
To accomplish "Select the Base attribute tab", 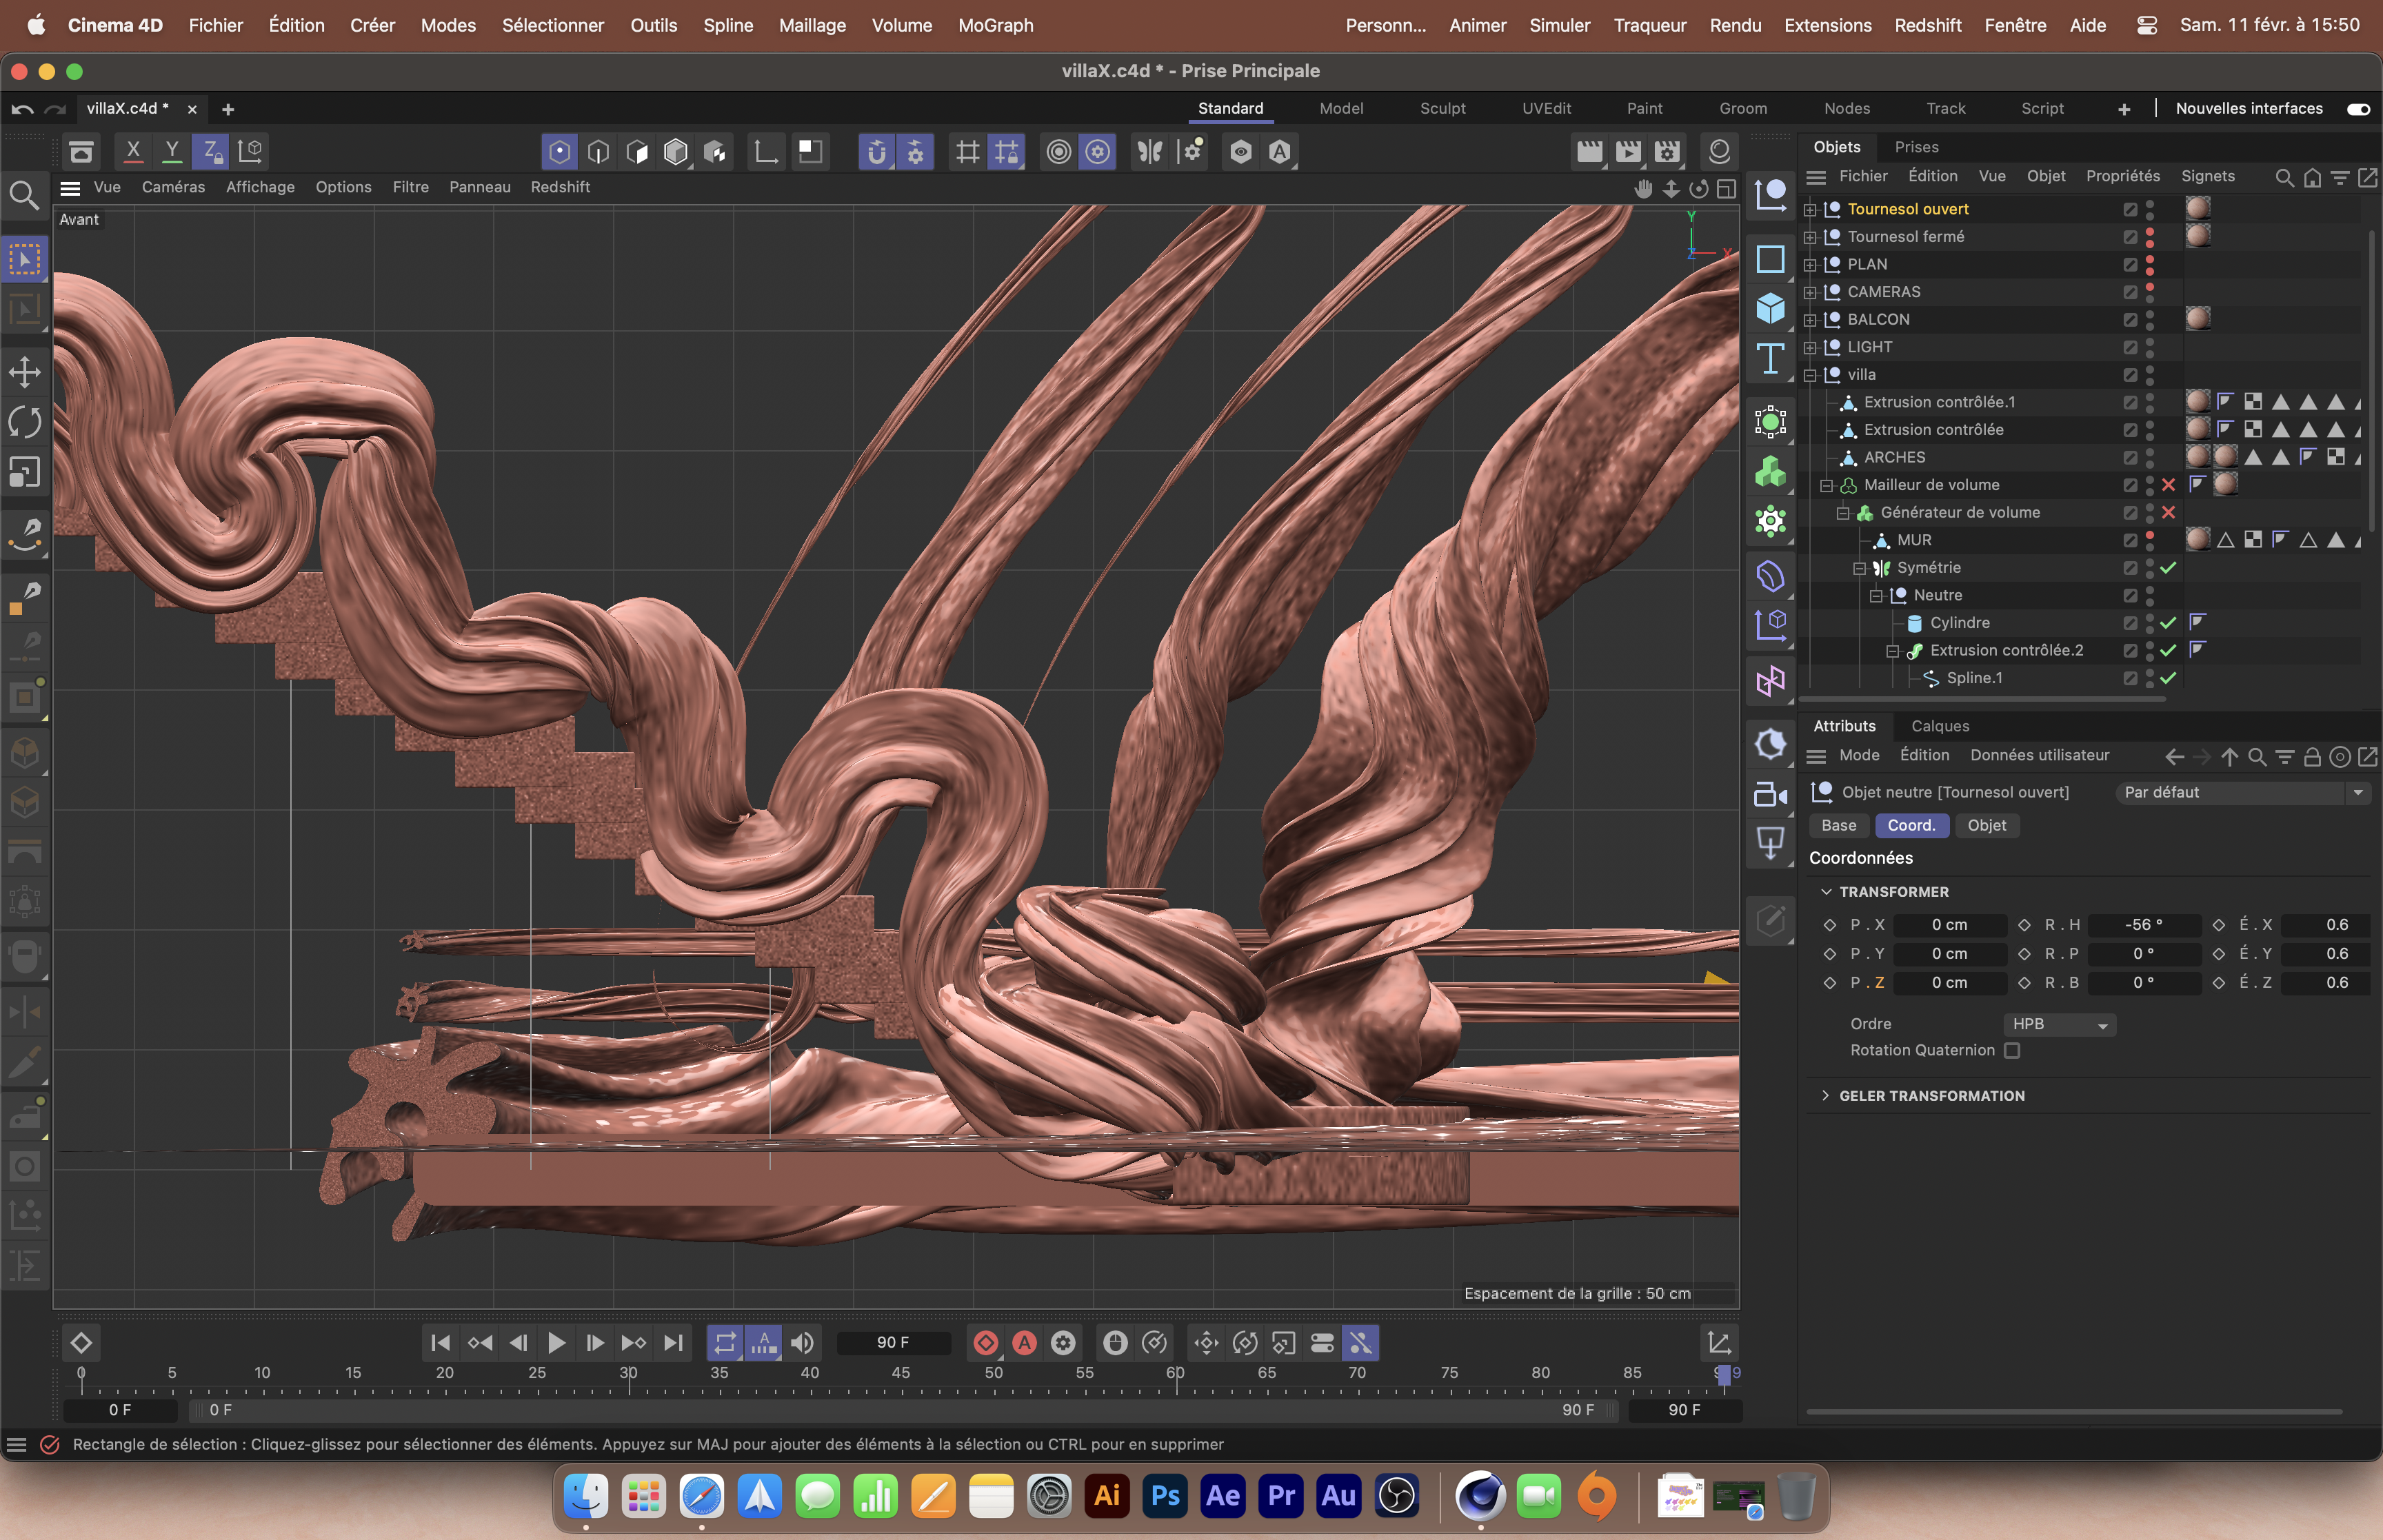I will [1838, 825].
